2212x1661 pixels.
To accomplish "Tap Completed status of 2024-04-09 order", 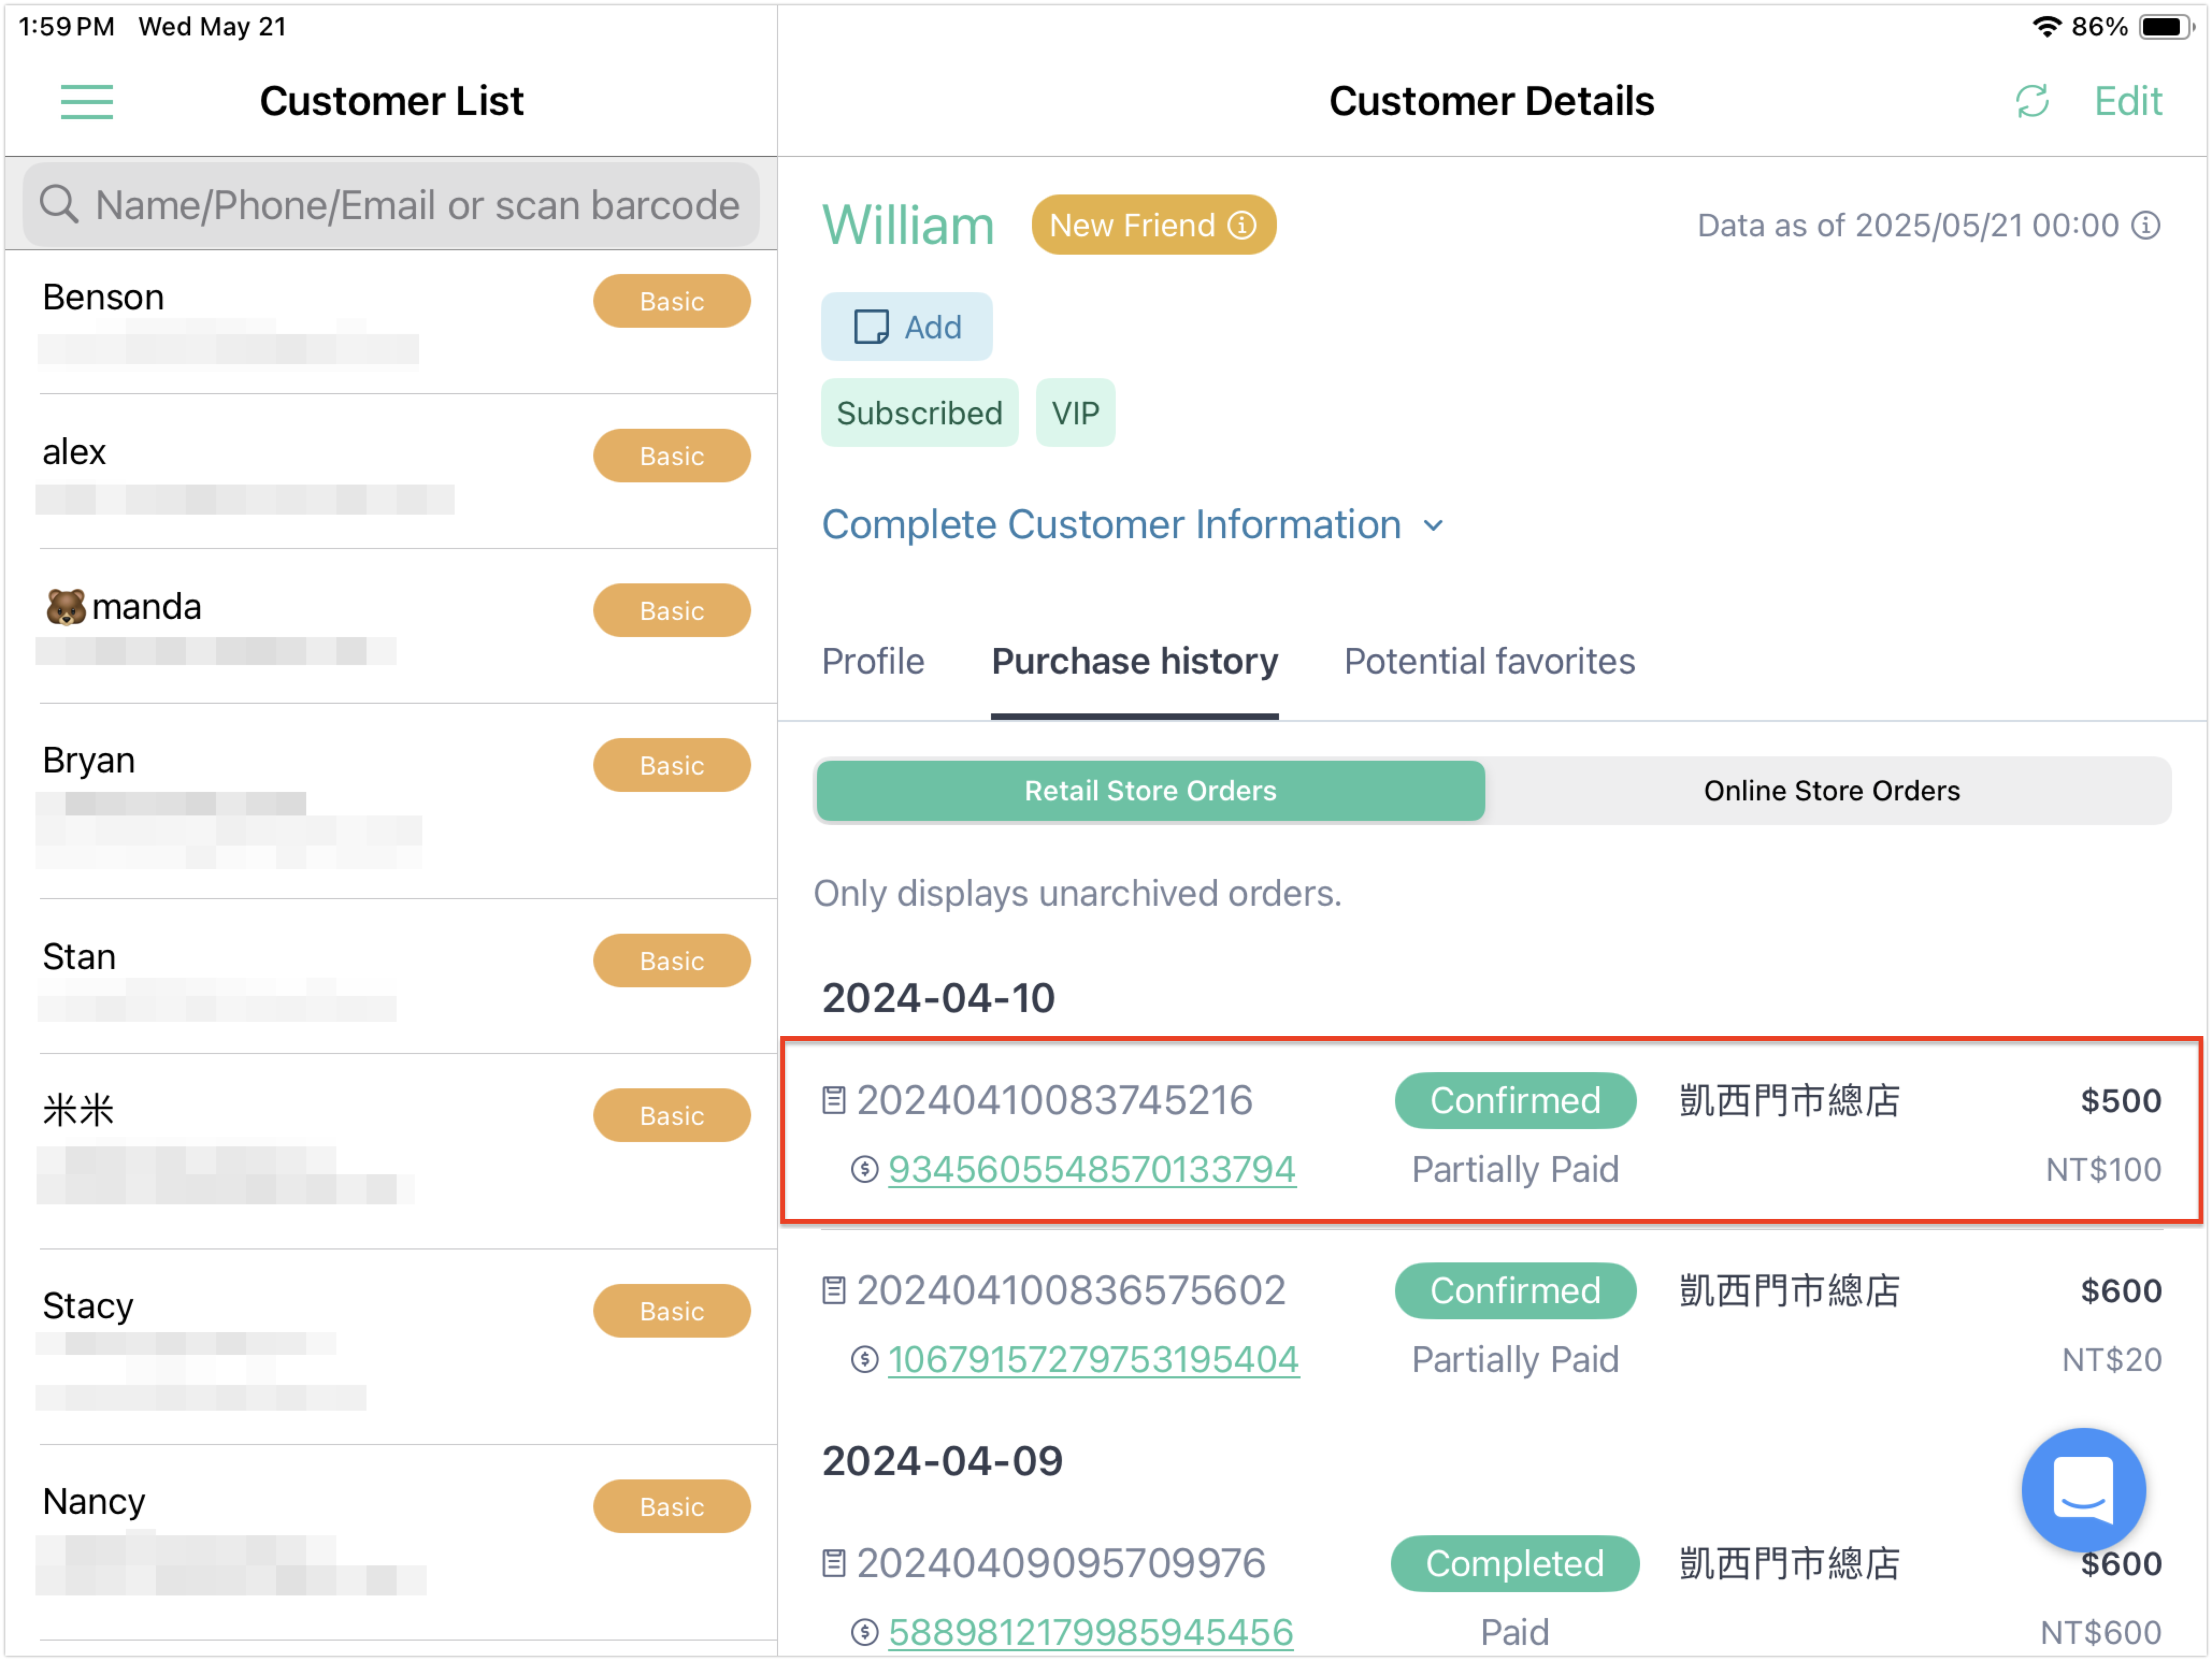I will (x=1514, y=1564).
